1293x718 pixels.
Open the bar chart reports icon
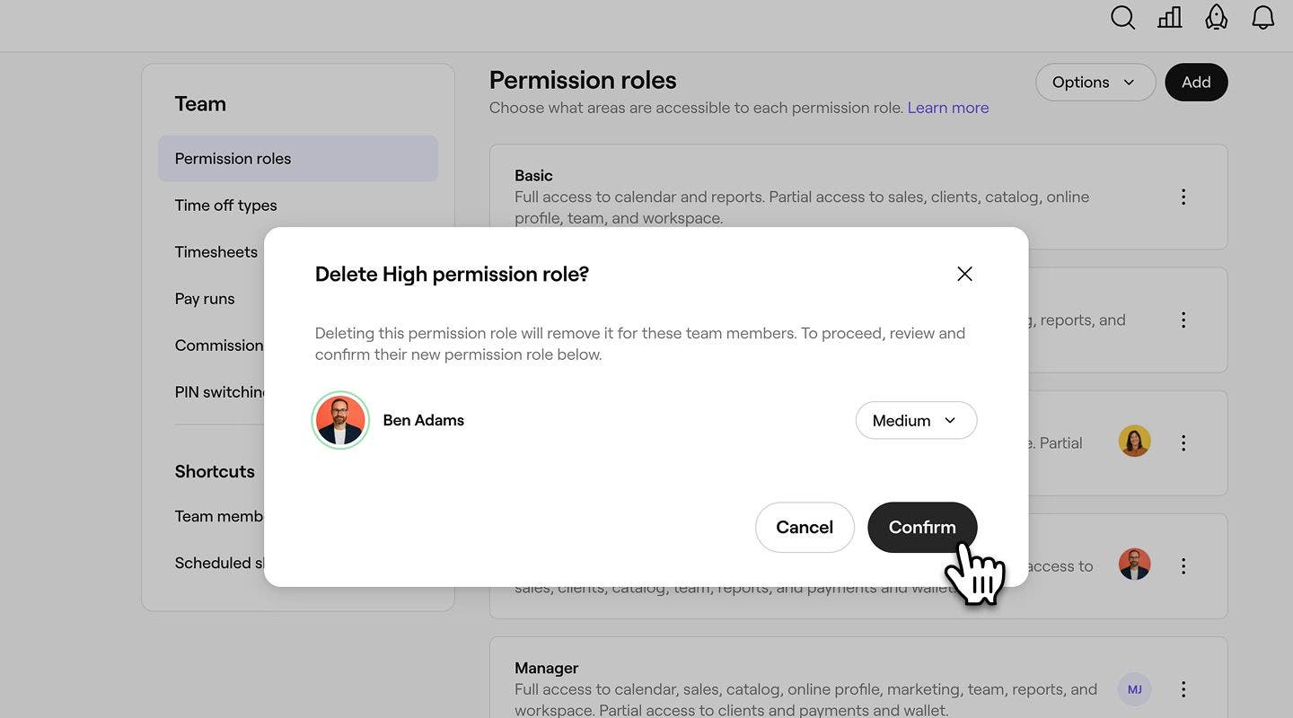[x=1169, y=17]
